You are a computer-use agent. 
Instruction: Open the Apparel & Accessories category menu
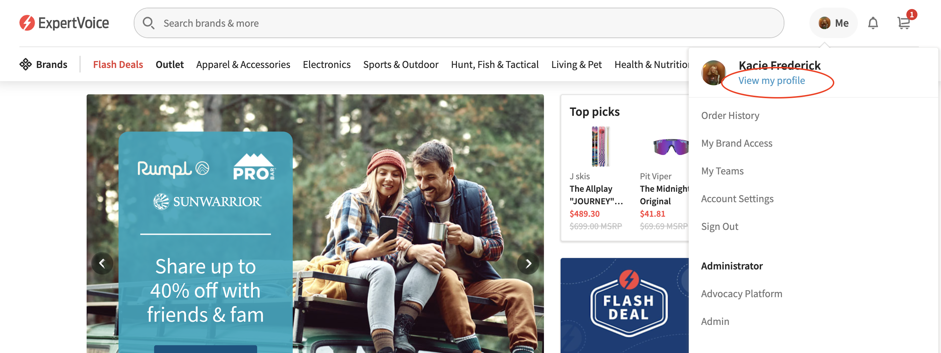(x=243, y=64)
